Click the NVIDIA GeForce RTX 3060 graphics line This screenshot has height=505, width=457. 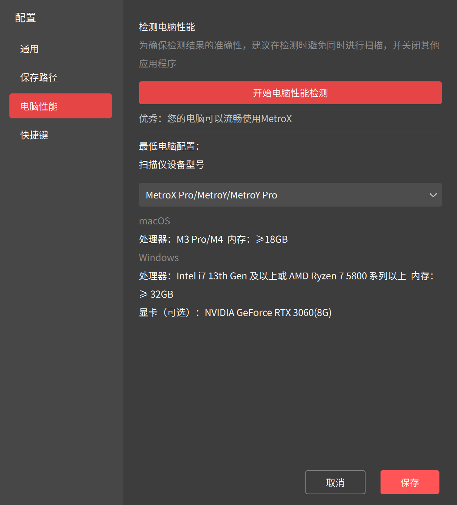pos(235,313)
